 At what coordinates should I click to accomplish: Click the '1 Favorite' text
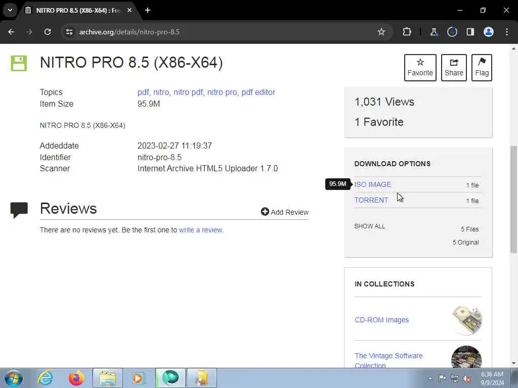click(x=379, y=122)
